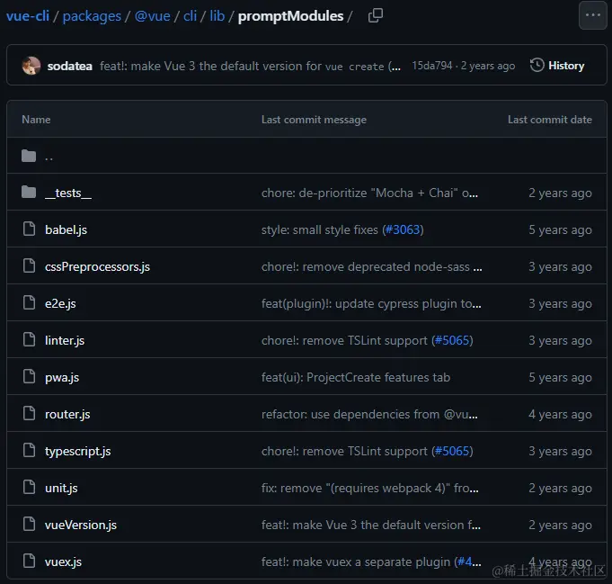Go to the lib breadcrumb folder
612x584 pixels.
coord(217,15)
